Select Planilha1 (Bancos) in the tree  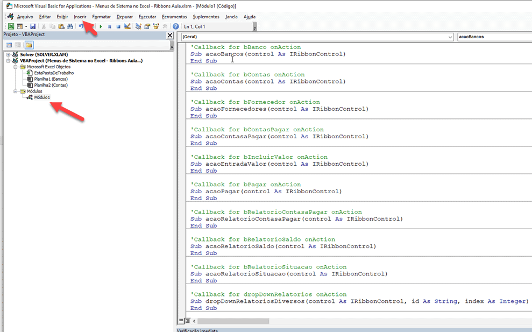point(51,79)
